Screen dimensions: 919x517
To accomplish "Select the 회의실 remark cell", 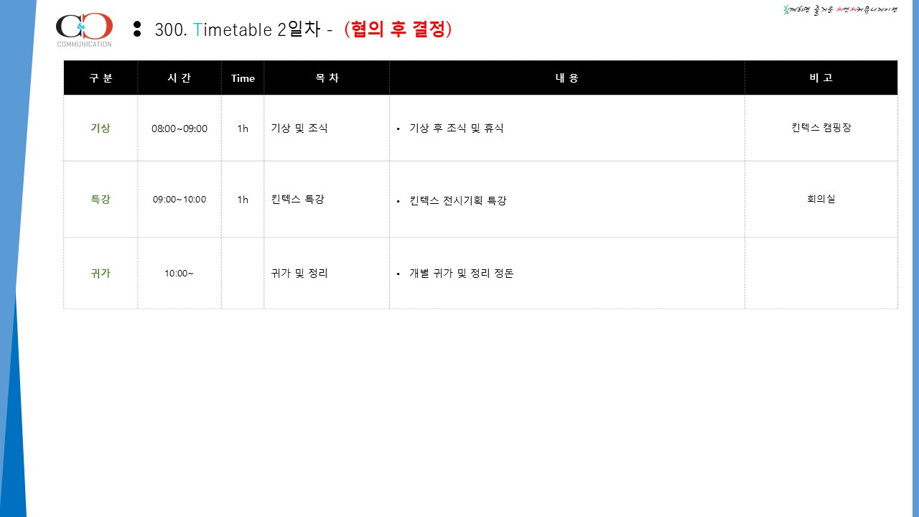I will coord(821,199).
